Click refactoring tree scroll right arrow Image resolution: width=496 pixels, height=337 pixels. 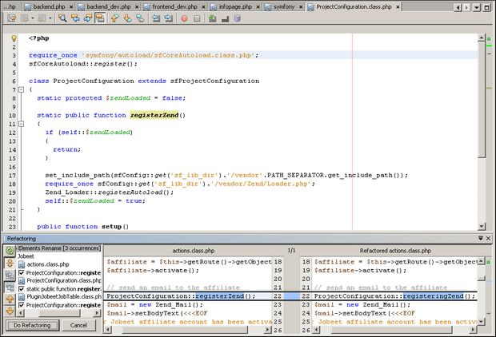[x=97, y=313]
